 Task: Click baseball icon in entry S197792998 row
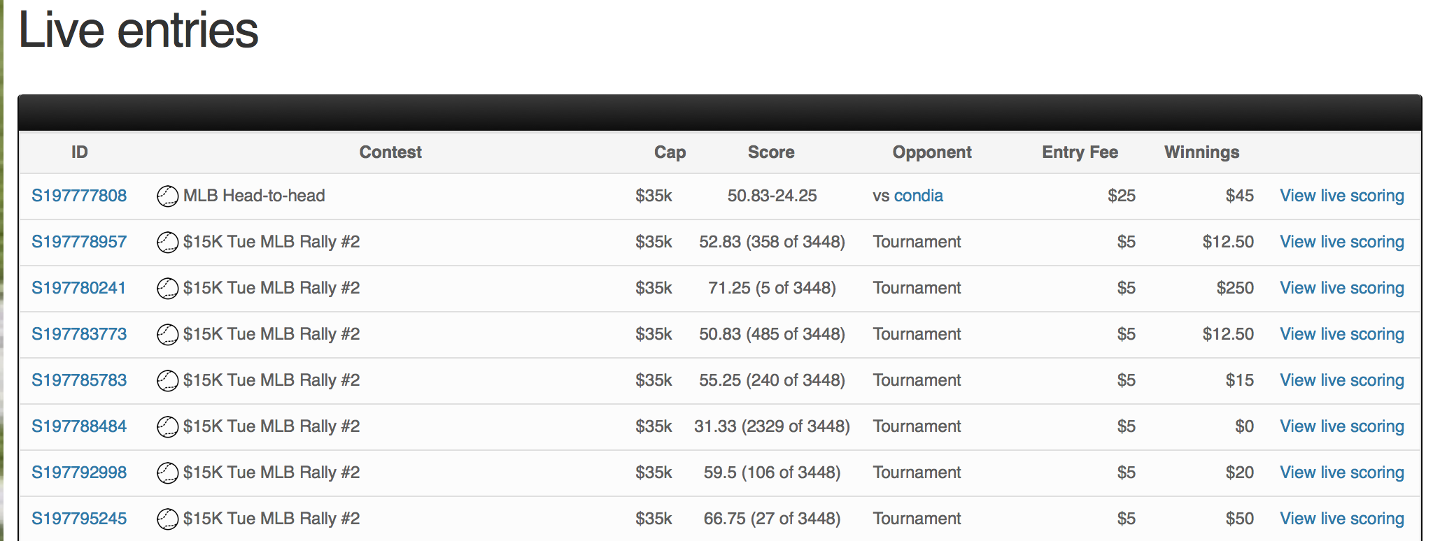[x=167, y=473]
